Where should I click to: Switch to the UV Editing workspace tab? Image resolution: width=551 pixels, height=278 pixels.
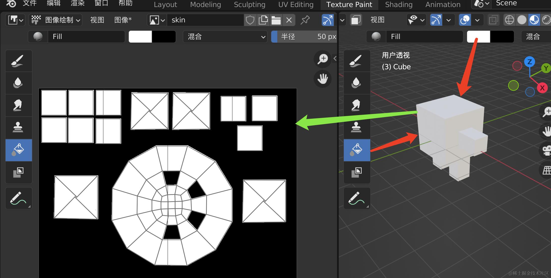pos(296,5)
